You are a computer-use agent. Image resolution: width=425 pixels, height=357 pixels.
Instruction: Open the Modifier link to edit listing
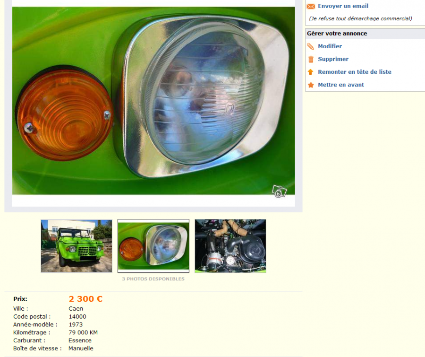point(330,46)
